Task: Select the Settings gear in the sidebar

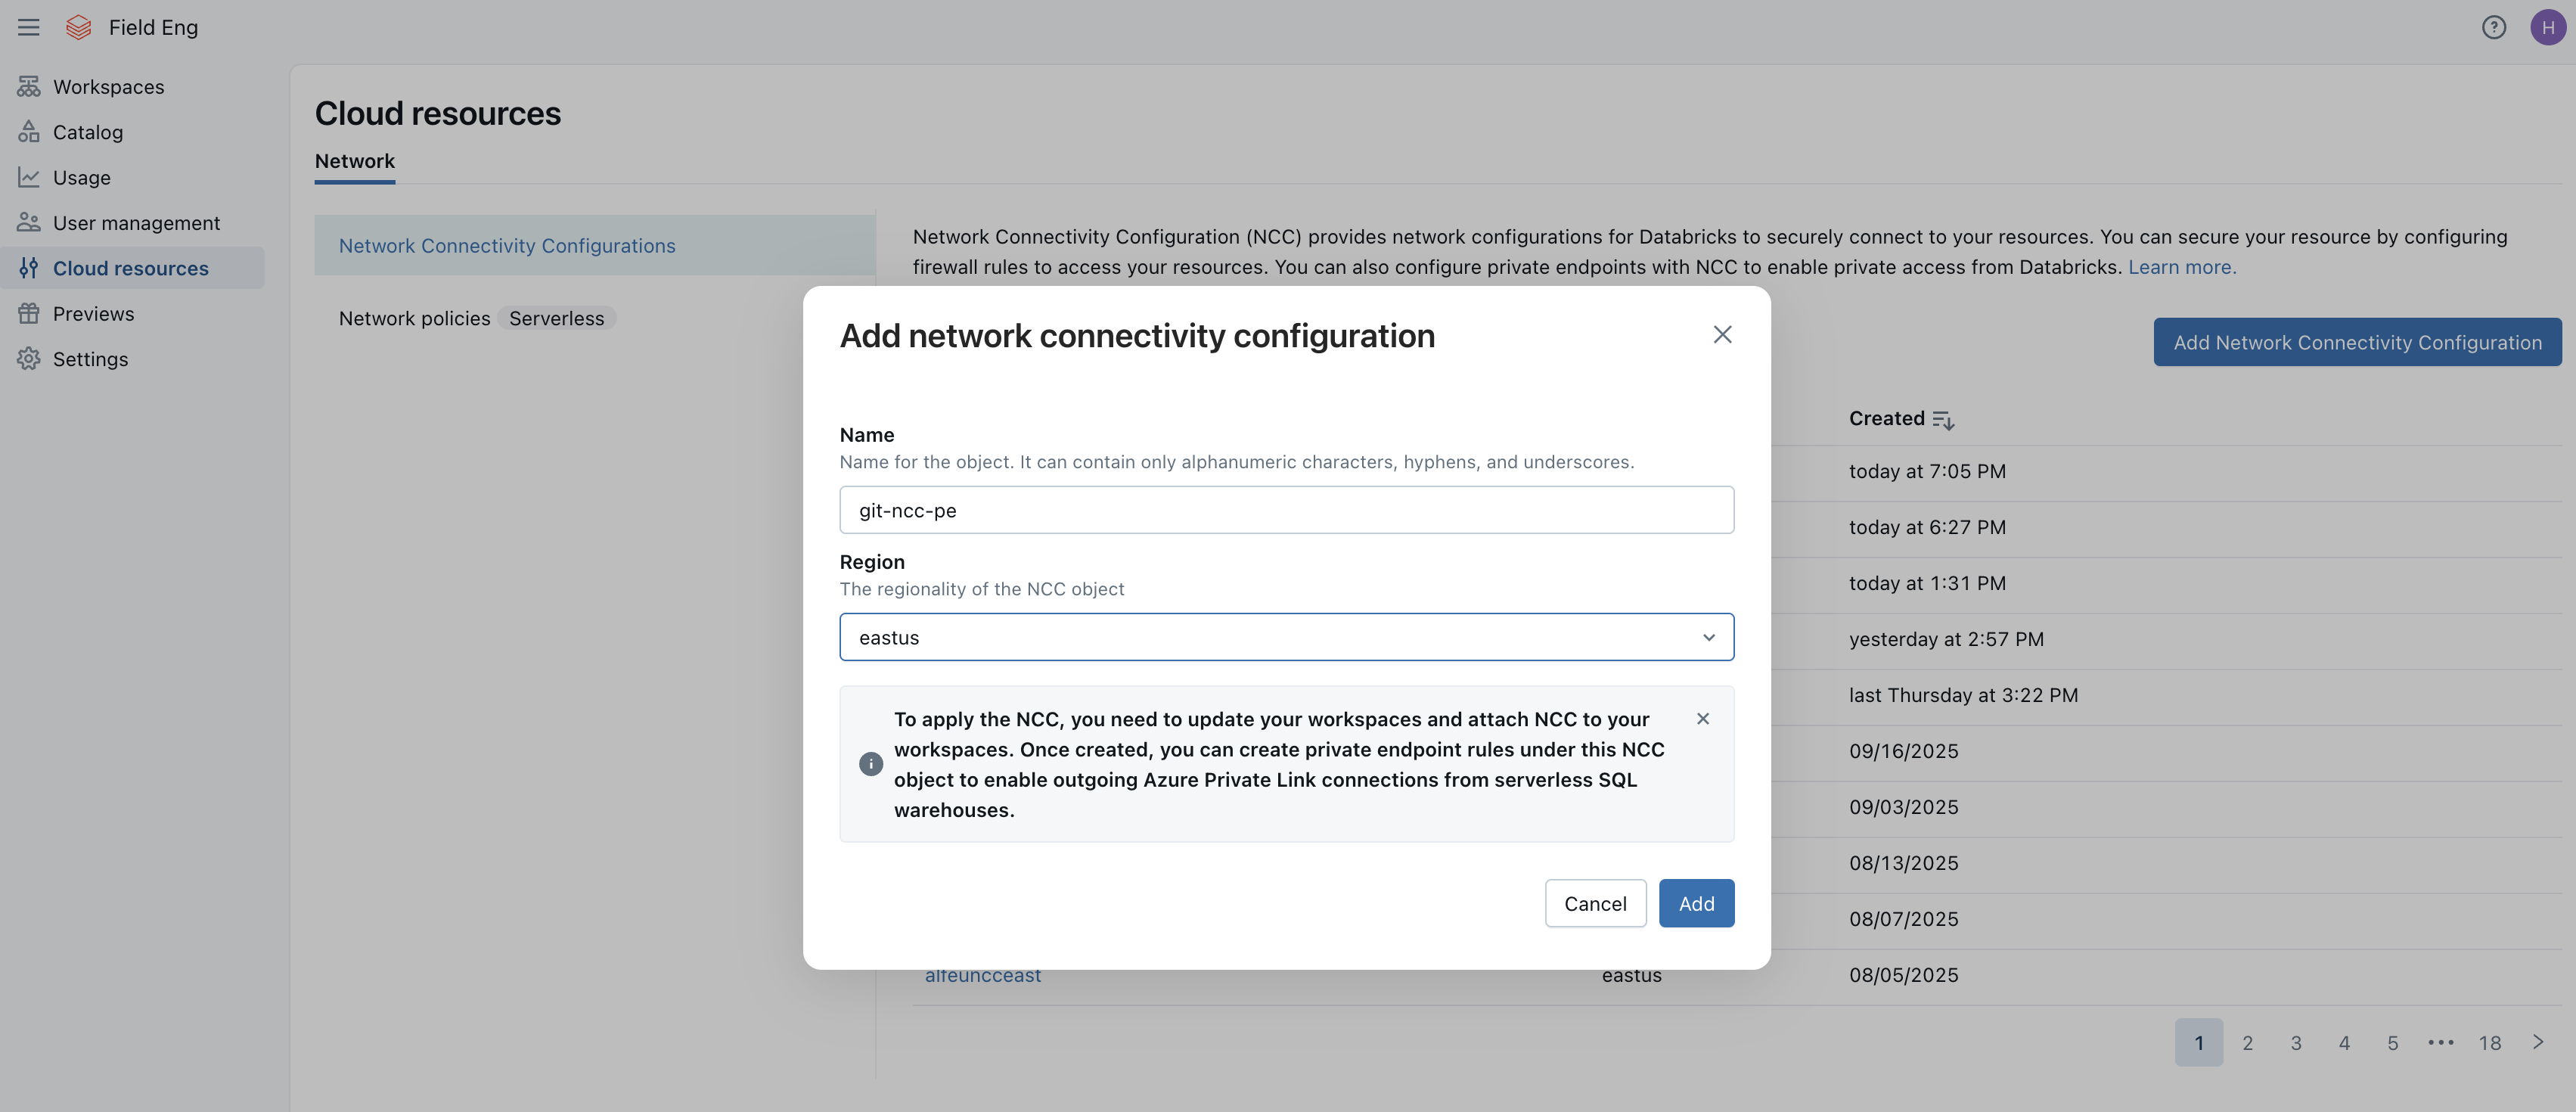Action: point(29,358)
